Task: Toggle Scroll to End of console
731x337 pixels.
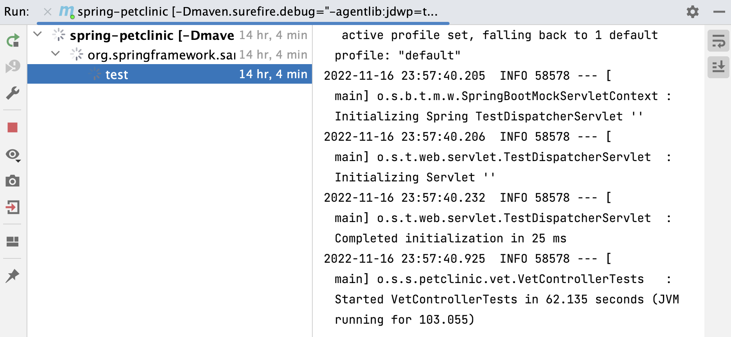Action: [x=718, y=67]
